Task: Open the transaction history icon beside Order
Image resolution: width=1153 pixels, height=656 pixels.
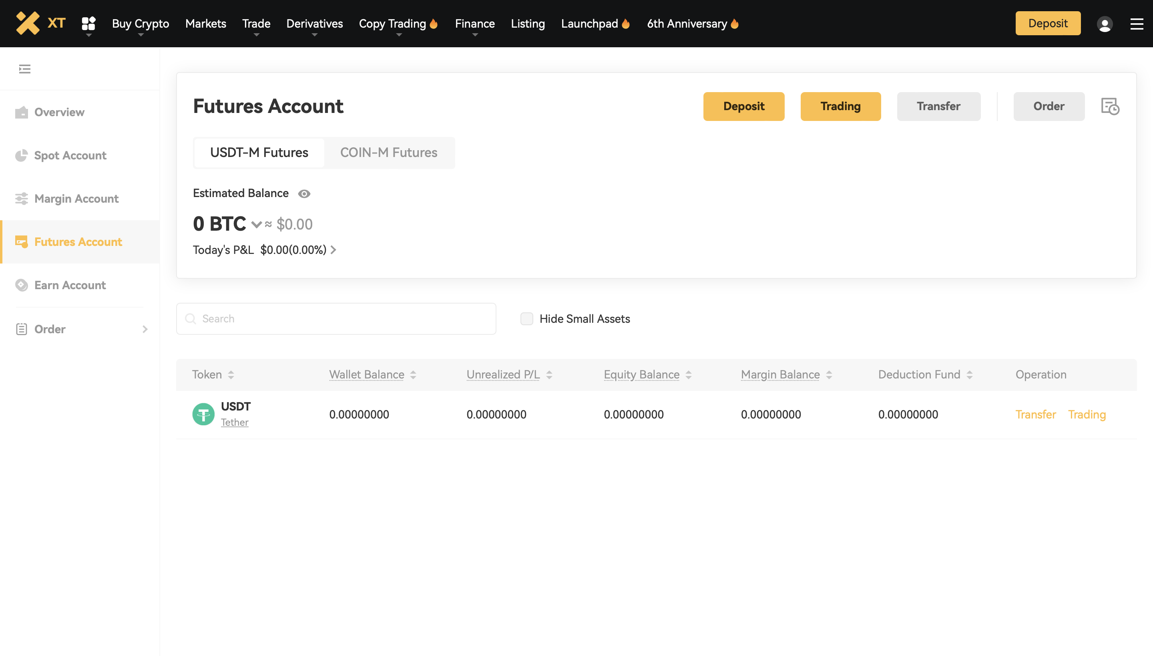Action: pyautogui.click(x=1110, y=107)
